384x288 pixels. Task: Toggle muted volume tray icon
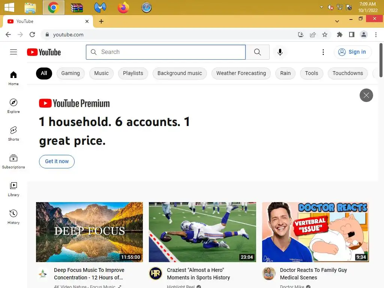point(330,7)
